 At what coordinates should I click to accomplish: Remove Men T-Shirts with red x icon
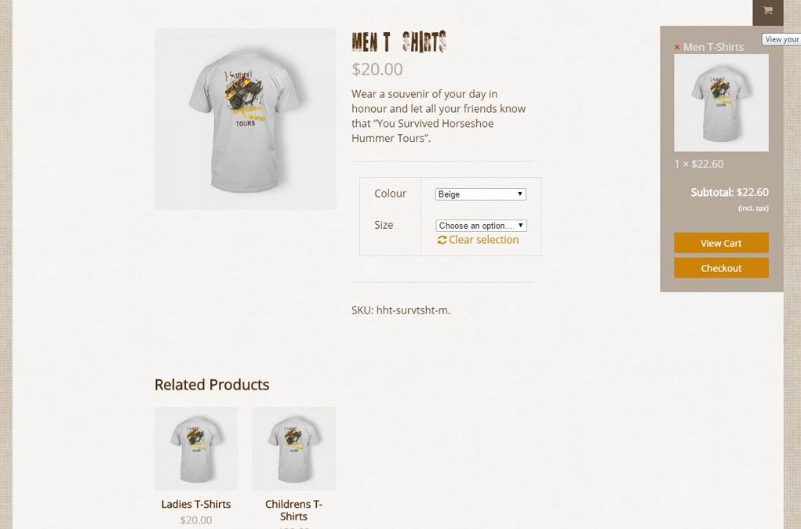pos(677,48)
